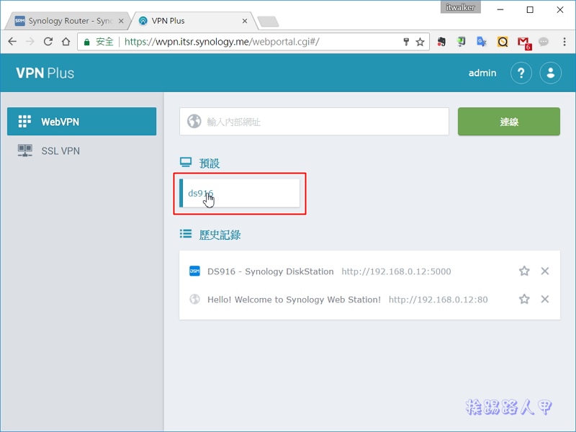
Task: Favorite the DS916 - Synology DiskStation history entry
Action: (524, 271)
